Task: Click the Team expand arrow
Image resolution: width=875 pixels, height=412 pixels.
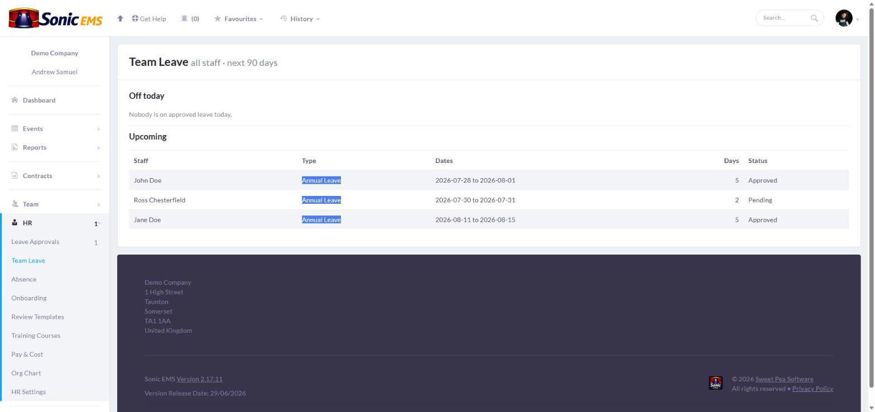Action: pos(99,205)
